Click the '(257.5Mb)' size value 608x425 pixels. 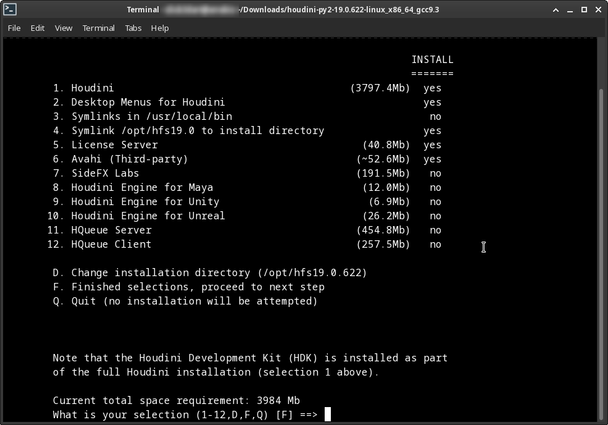383,244
